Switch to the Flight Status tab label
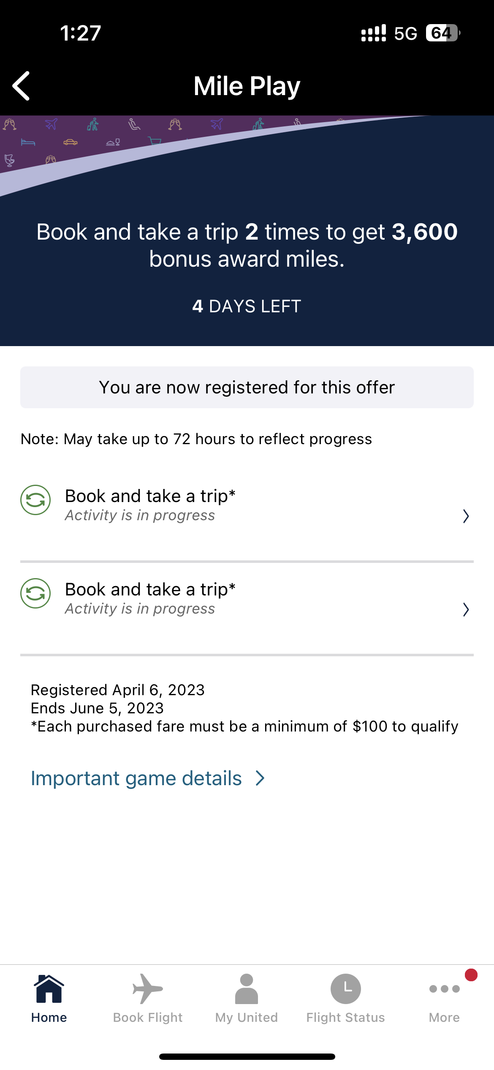The height and width of the screenshot is (1070, 494). click(x=345, y=1018)
